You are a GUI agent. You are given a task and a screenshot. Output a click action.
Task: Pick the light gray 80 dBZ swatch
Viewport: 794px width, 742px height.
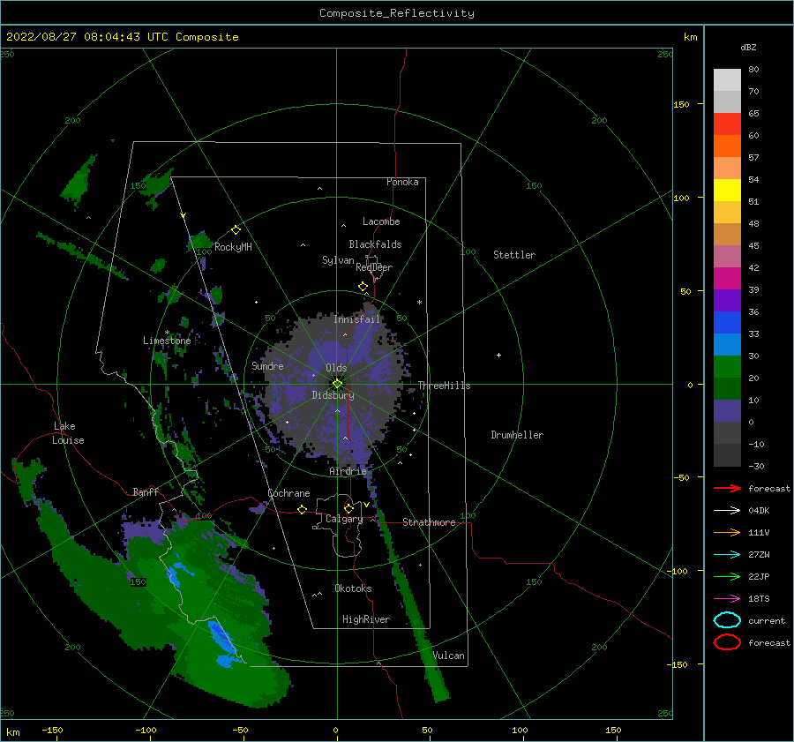coord(727,79)
